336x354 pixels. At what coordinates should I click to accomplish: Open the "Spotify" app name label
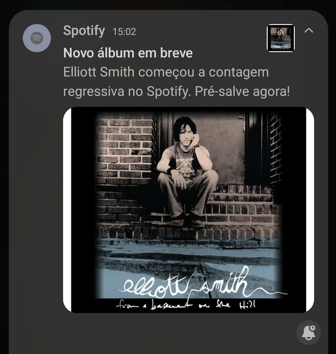click(x=84, y=31)
